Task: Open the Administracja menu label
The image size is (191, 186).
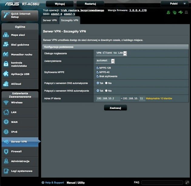Action: (x=20, y=161)
